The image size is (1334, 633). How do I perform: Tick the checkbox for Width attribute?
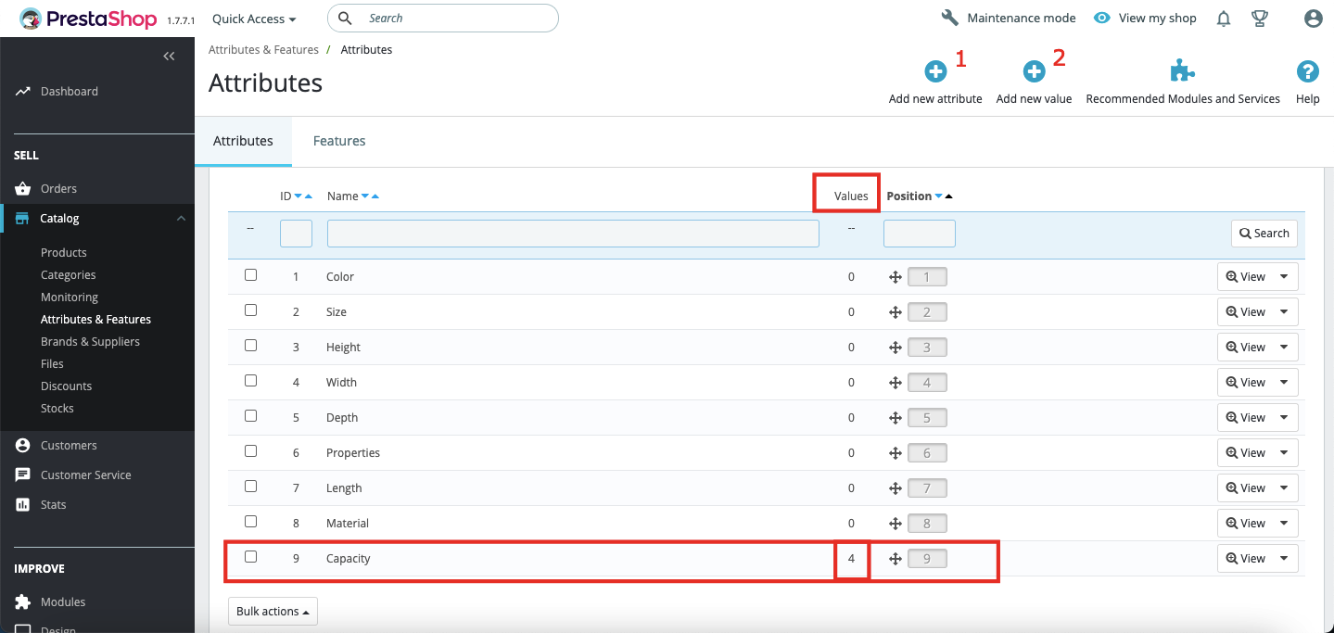click(x=250, y=381)
